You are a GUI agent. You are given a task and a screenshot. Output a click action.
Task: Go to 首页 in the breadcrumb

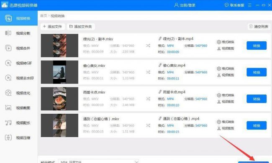44,16
